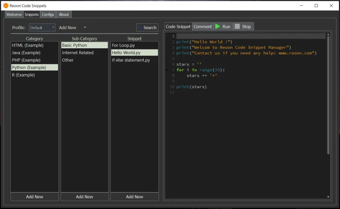The image size is (340, 209).
Task: Click the print("Hello World !") line
Action: [204, 42]
